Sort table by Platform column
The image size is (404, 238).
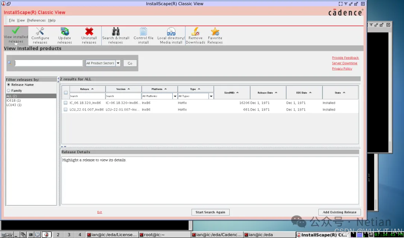coord(159,89)
